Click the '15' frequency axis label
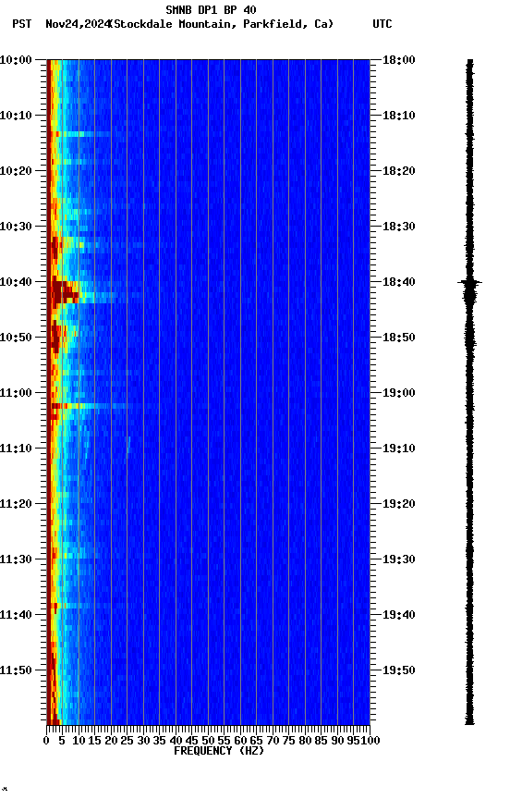Image resolution: width=510 pixels, height=799 pixels. 94,742
